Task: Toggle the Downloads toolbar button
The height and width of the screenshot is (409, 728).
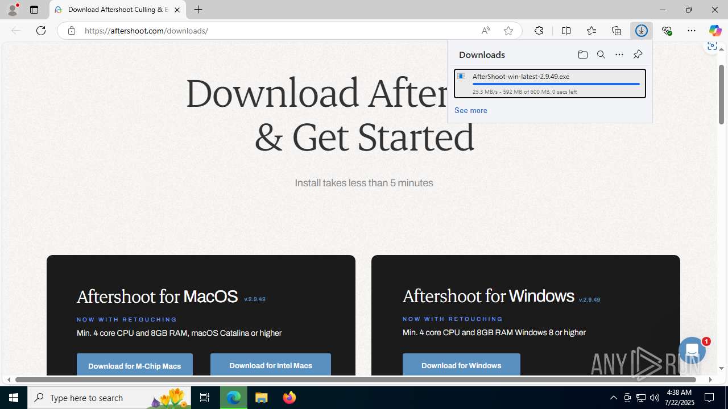Action: [x=642, y=31]
